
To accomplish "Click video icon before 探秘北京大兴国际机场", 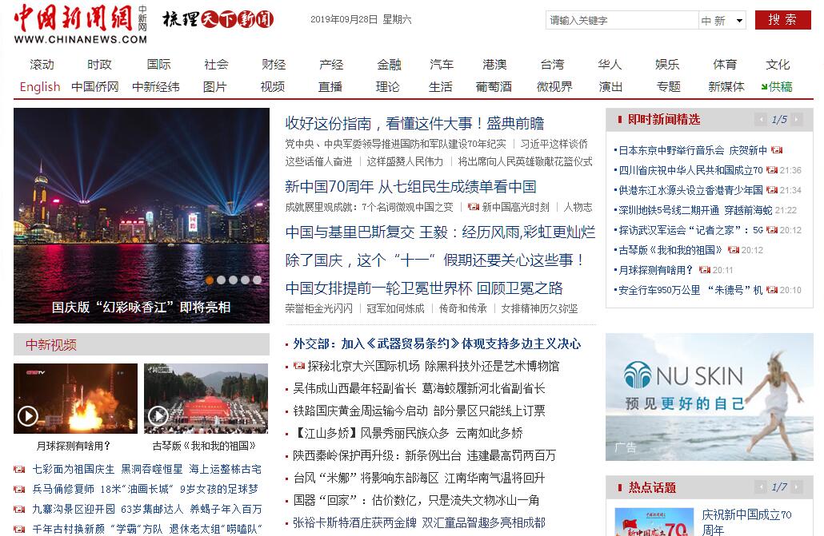I will [x=299, y=365].
